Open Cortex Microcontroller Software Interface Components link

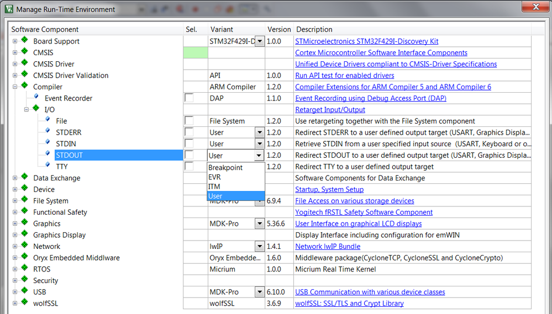point(381,53)
